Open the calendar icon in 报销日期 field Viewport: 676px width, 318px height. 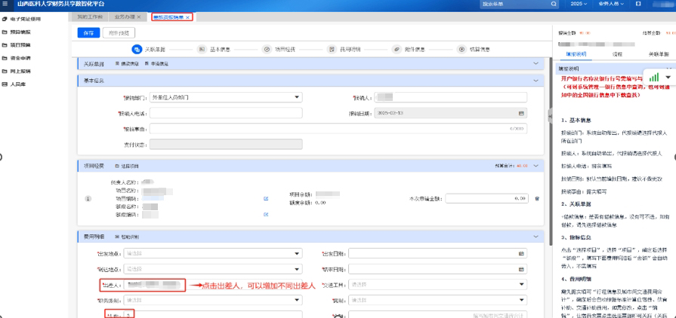point(520,112)
